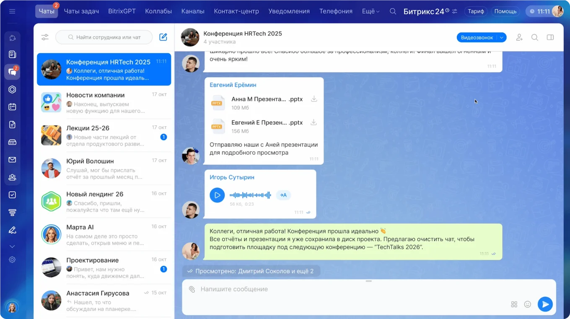
Task: Open the Ещё menu dropdown
Action: click(x=370, y=11)
